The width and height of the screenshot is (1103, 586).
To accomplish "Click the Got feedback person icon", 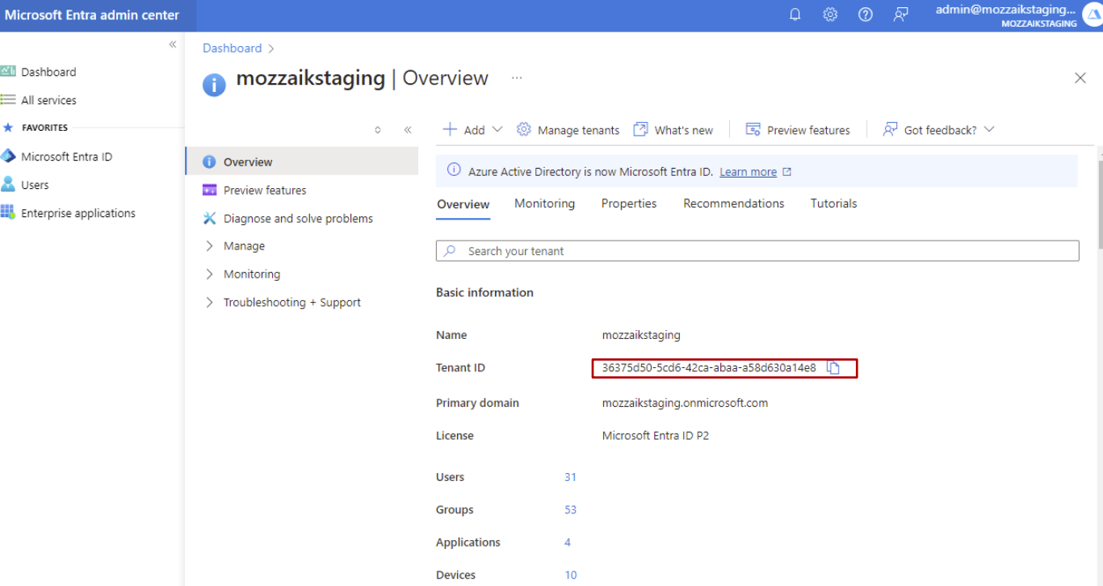I will point(891,129).
